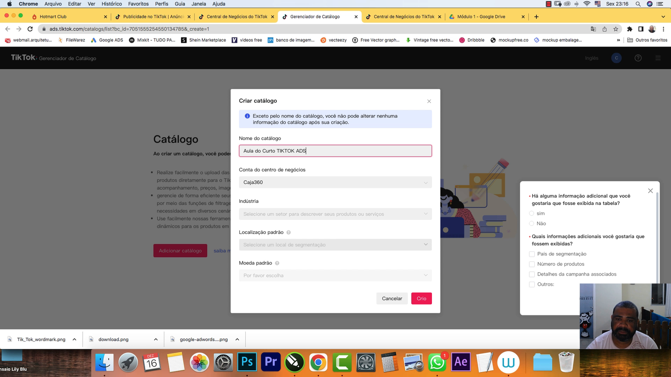This screenshot has width=671, height=377.
Task: Open Finder from the Dock
Action: click(x=104, y=362)
